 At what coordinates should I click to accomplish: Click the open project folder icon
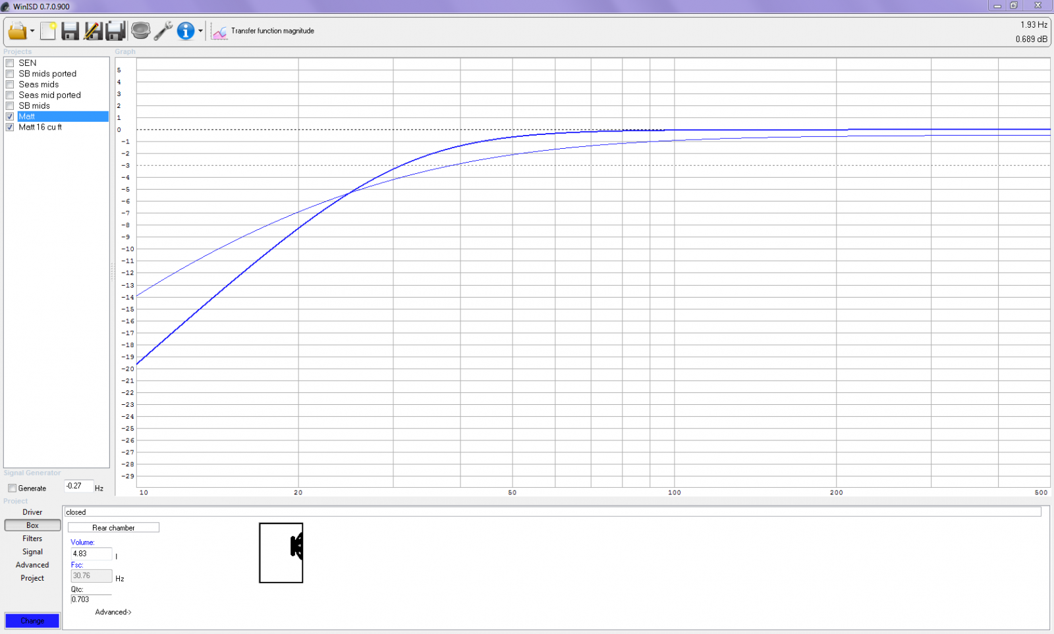(17, 31)
